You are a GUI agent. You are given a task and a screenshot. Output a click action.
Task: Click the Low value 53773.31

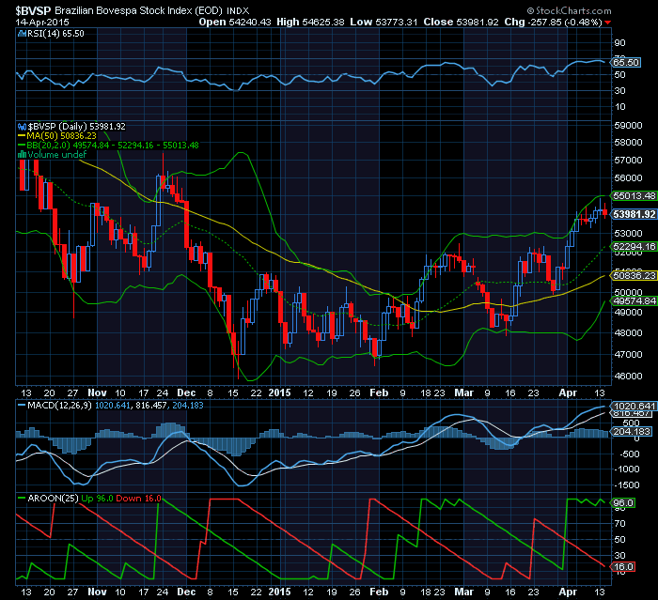click(397, 22)
